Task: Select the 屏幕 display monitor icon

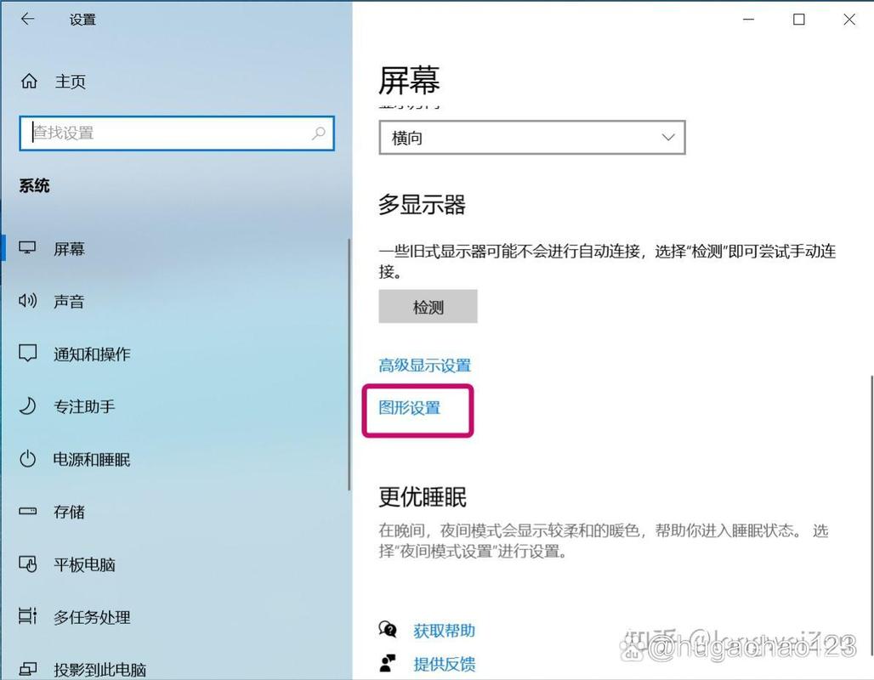Action: [27, 248]
